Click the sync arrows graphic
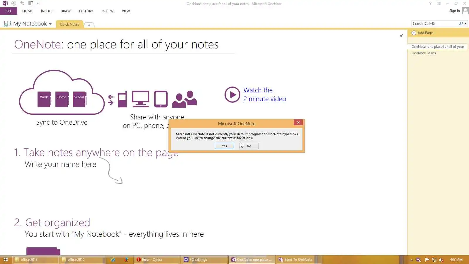Image resolution: width=469 pixels, height=264 pixels. point(111,100)
